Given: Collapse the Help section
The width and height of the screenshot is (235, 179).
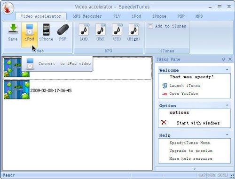Looking at the screenshot, I should (x=227, y=134).
